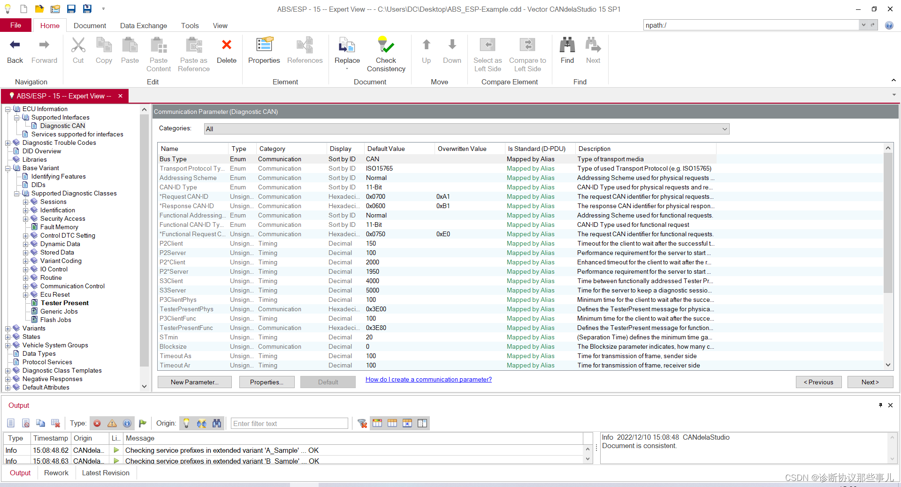Switch to the Data Exchange ribbon tab

tap(144, 26)
